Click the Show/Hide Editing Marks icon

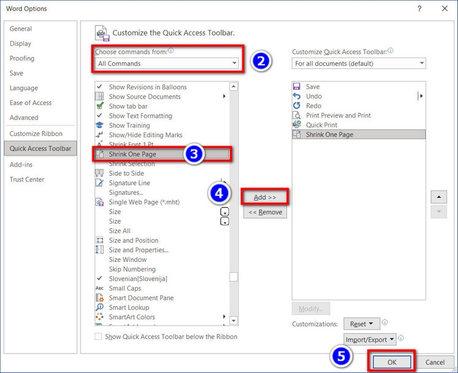[100, 135]
